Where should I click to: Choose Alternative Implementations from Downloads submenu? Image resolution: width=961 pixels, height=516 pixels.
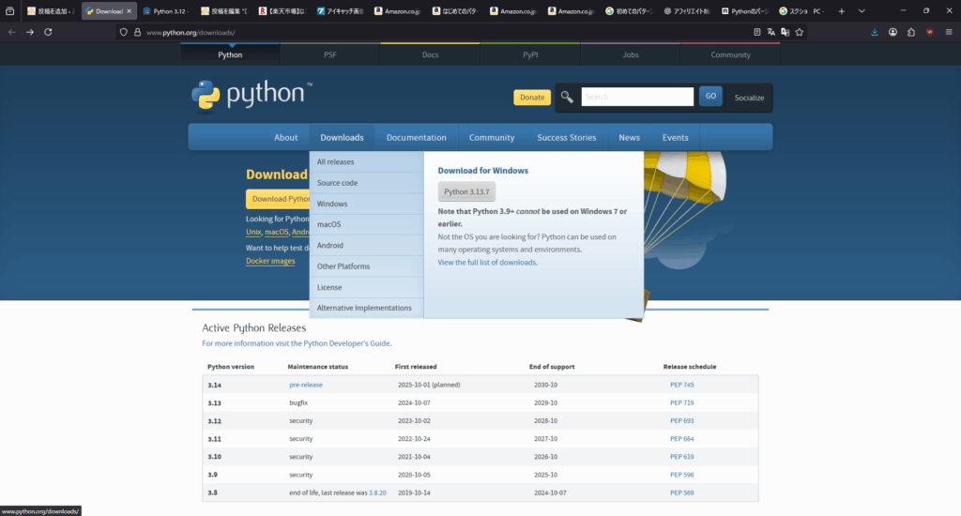[367, 308]
